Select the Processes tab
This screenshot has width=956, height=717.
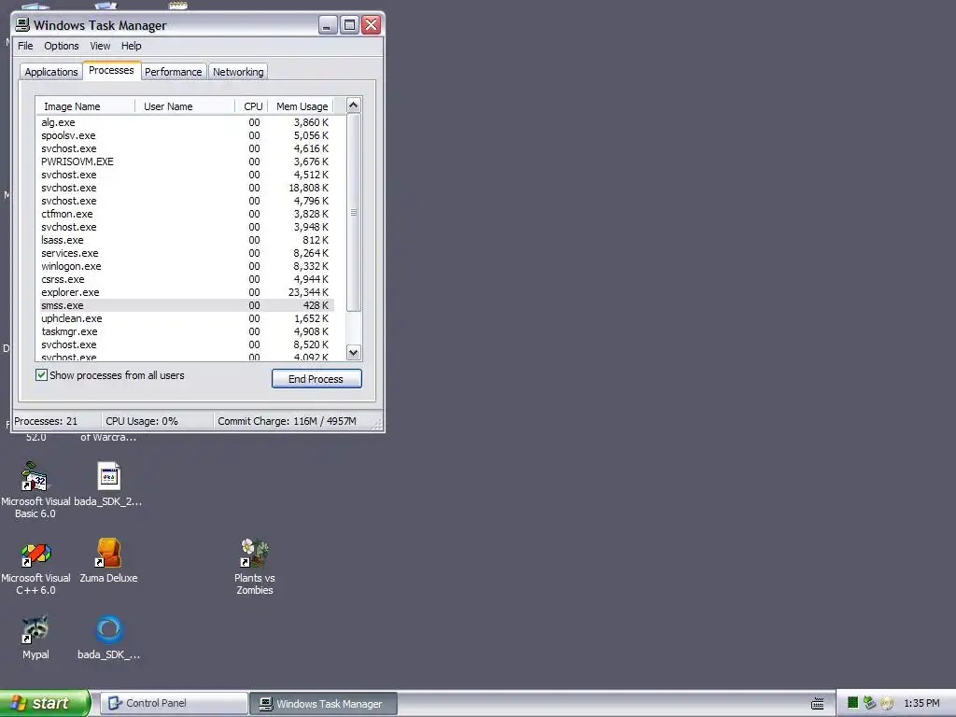111,70
